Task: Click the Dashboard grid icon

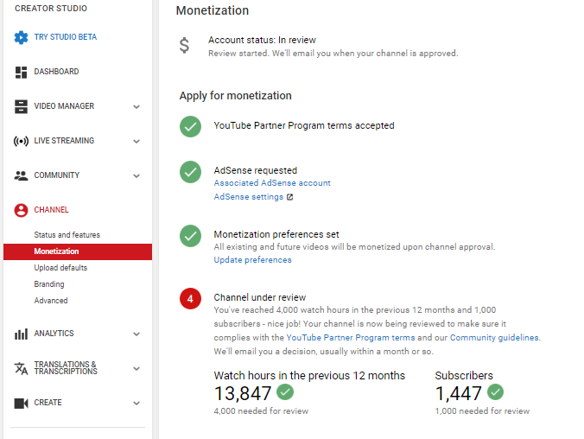Action: click(21, 73)
